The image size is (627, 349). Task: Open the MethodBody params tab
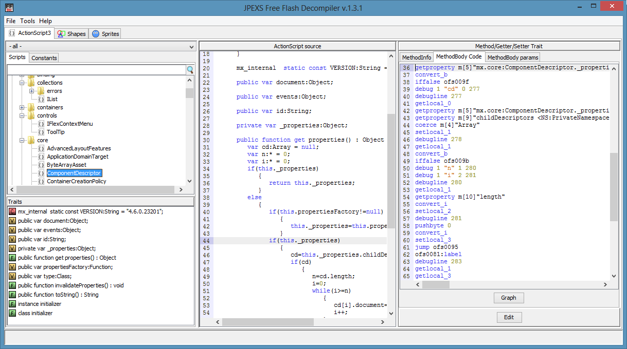[x=512, y=57]
